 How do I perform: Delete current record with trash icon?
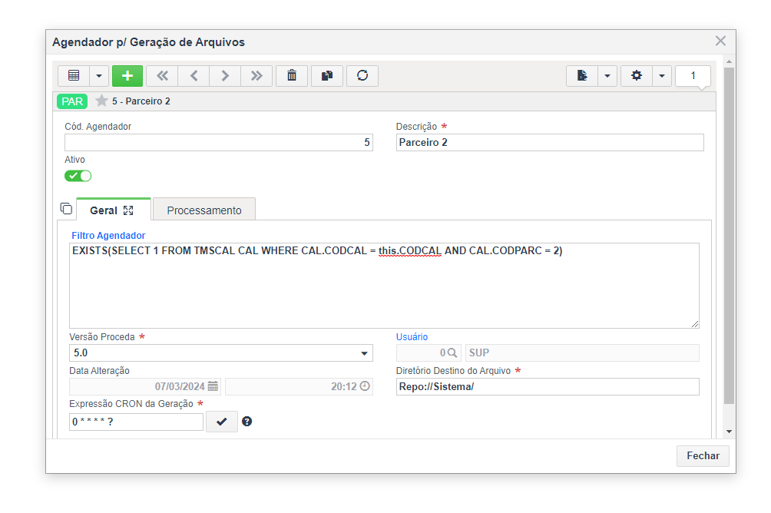[292, 76]
